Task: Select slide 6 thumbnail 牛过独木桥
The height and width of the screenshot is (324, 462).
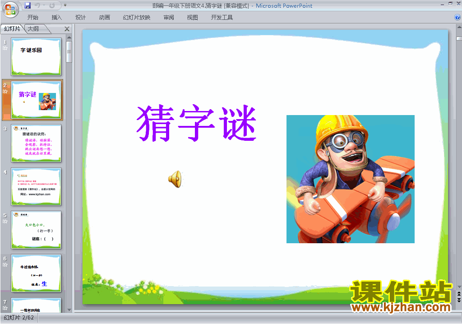Action: tap(36, 273)
